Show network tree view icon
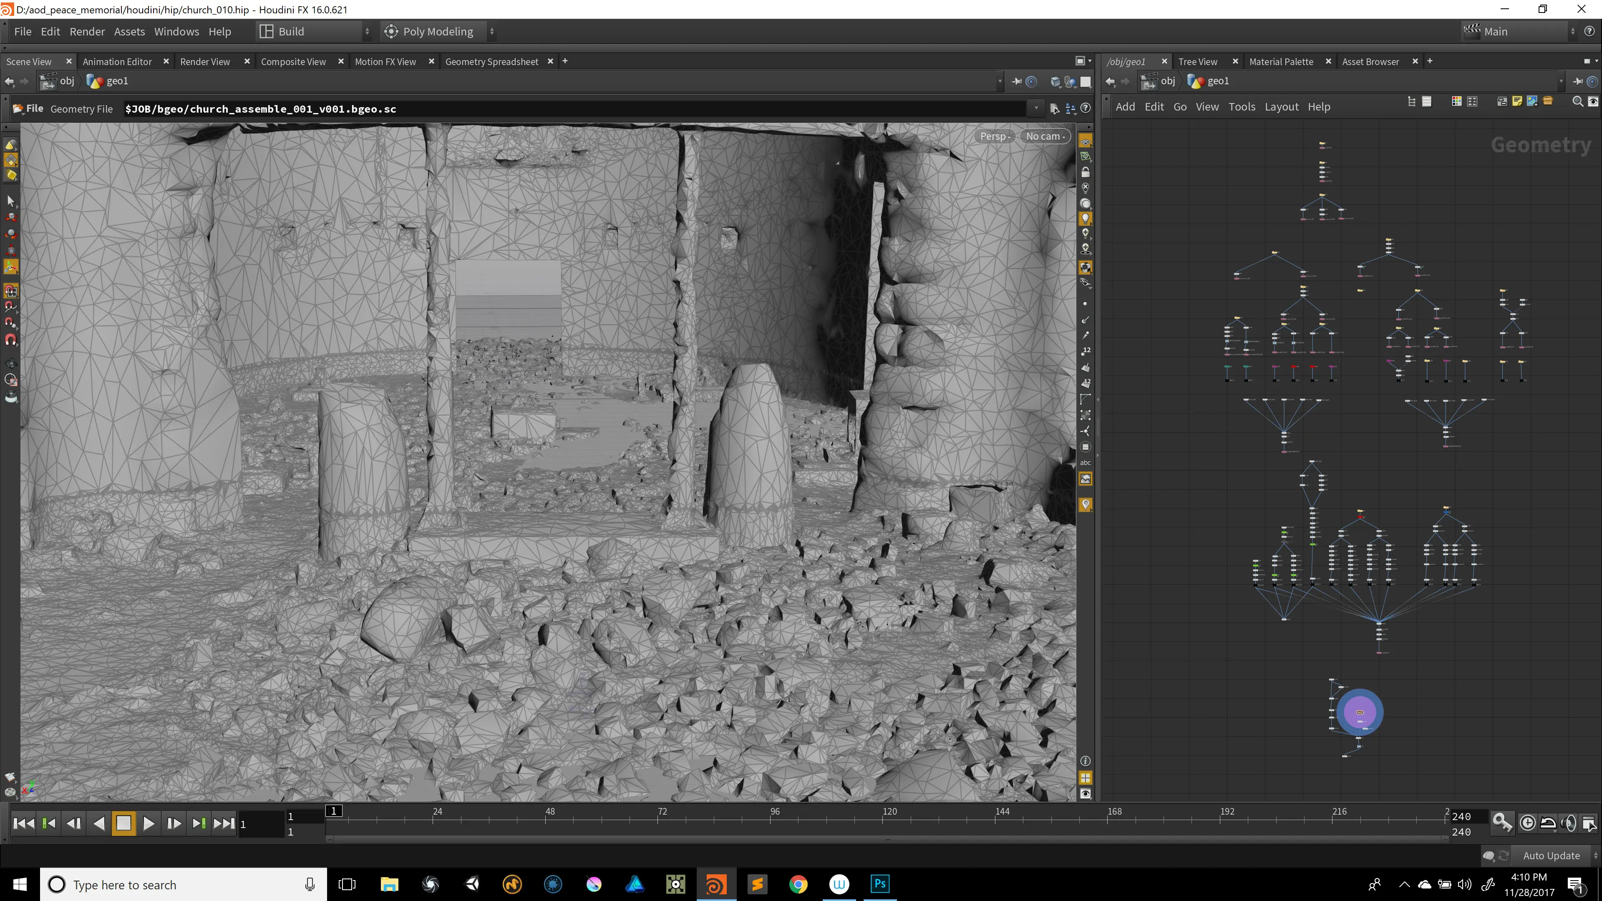 click(x=1412, y=101)
